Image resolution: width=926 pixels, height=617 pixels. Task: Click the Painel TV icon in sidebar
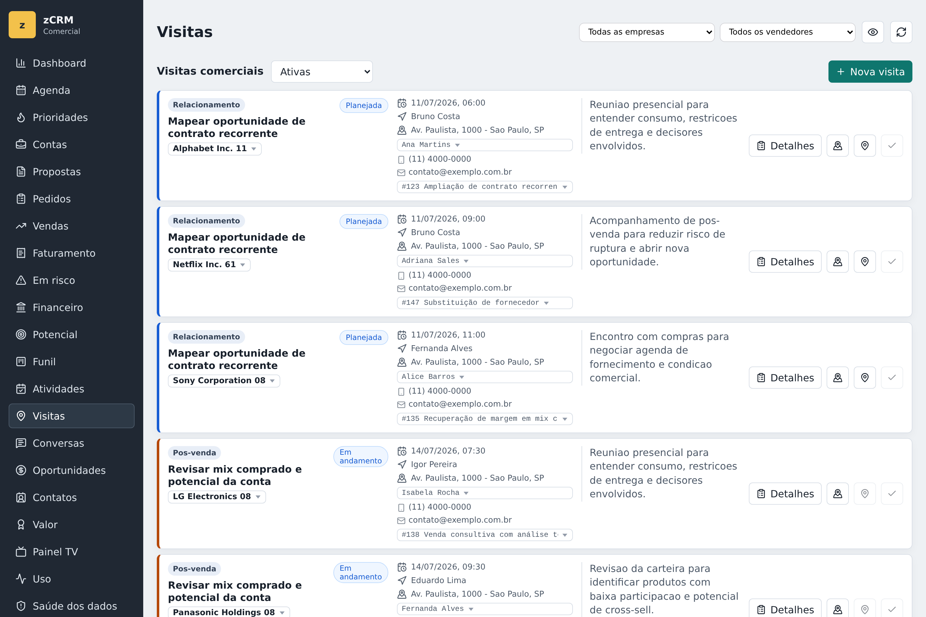point(21,552)
